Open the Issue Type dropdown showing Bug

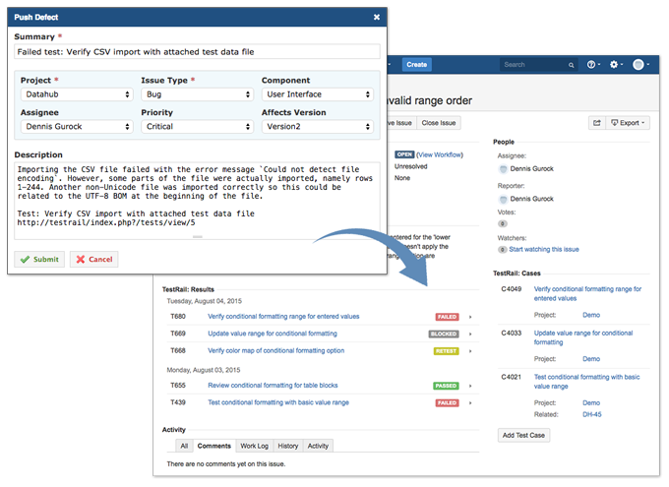coord(198,94)
